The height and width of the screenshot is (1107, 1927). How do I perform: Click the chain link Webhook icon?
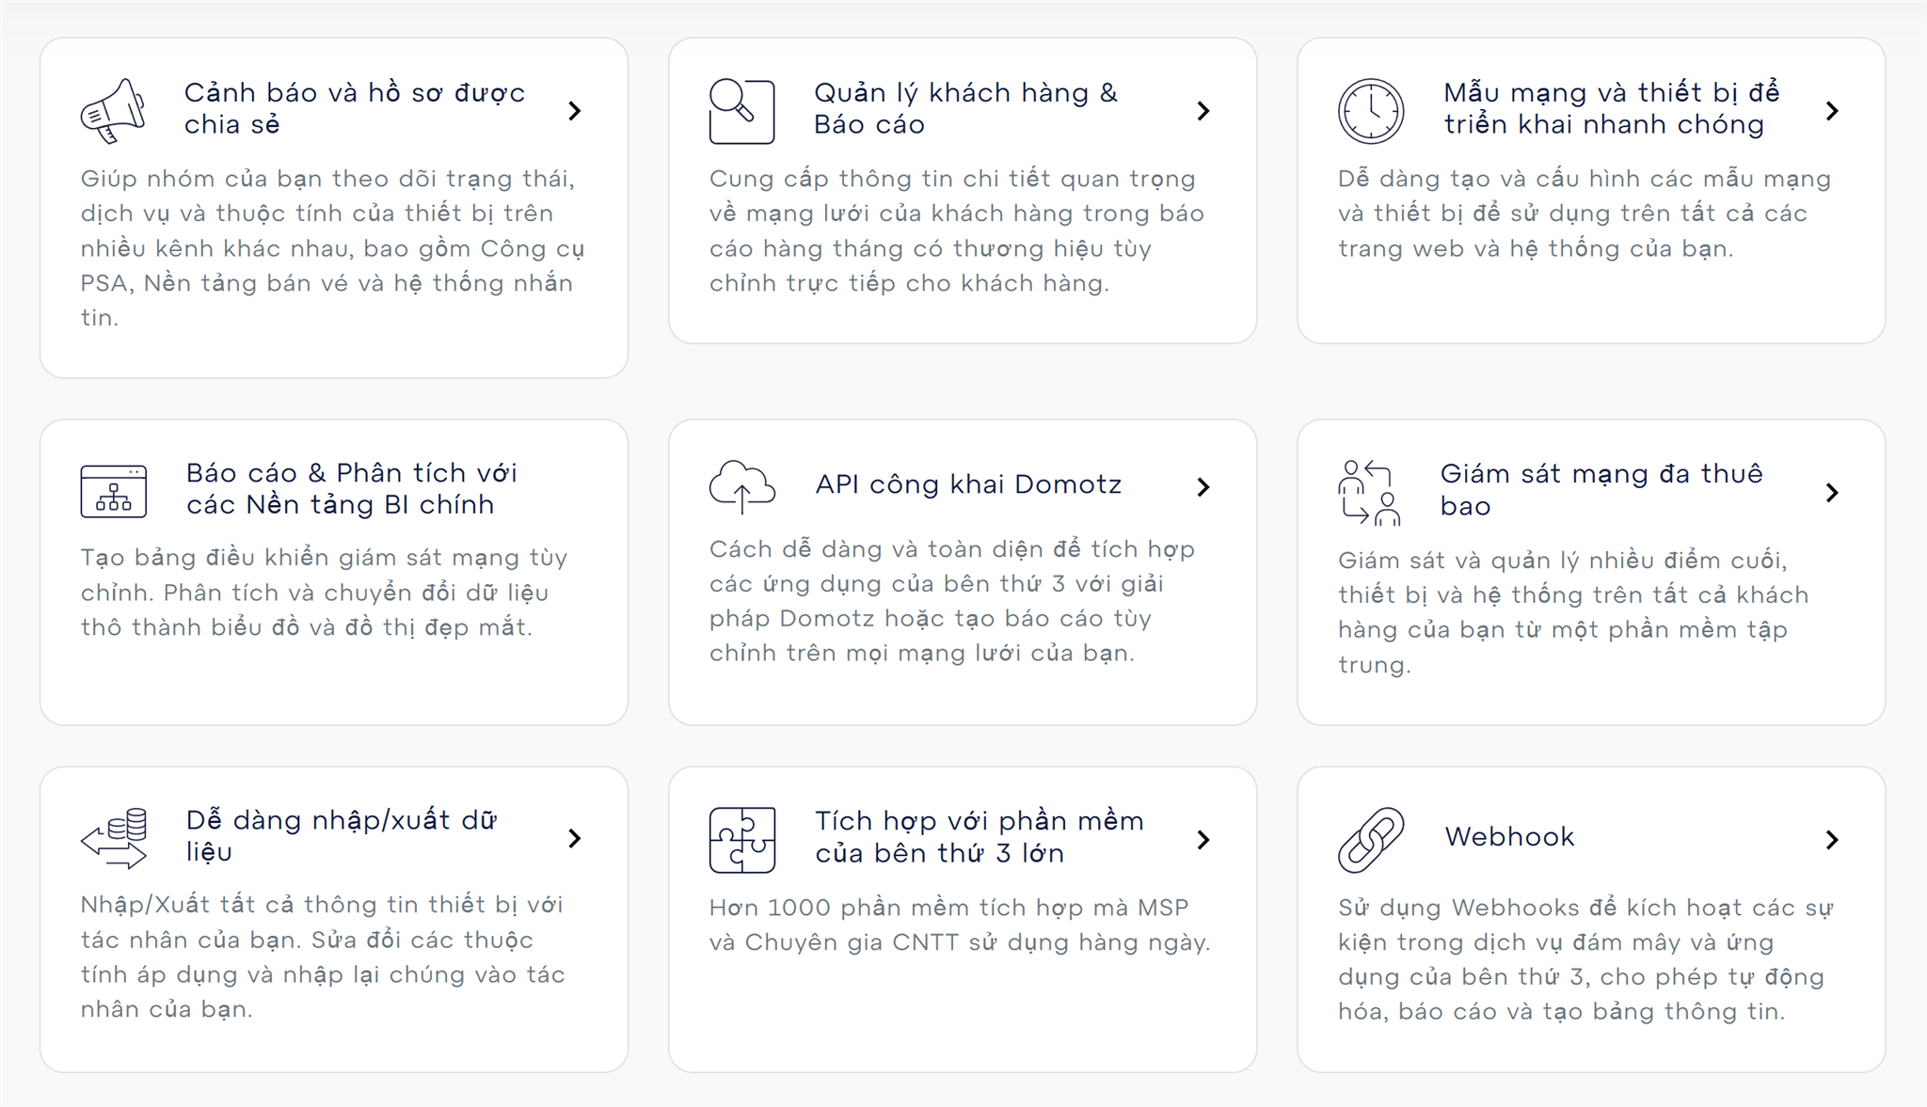tap(1371, 839)
